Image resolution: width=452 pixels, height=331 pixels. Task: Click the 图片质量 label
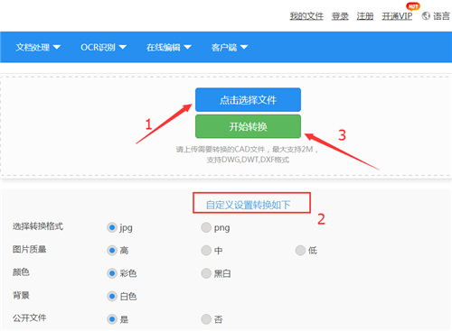click(x=29, y=249)
